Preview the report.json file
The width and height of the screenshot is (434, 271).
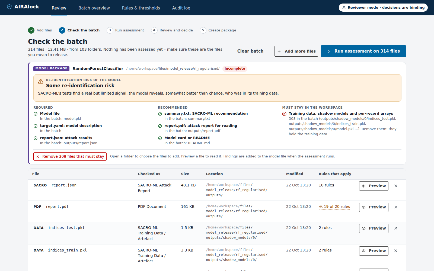point(374,186)
